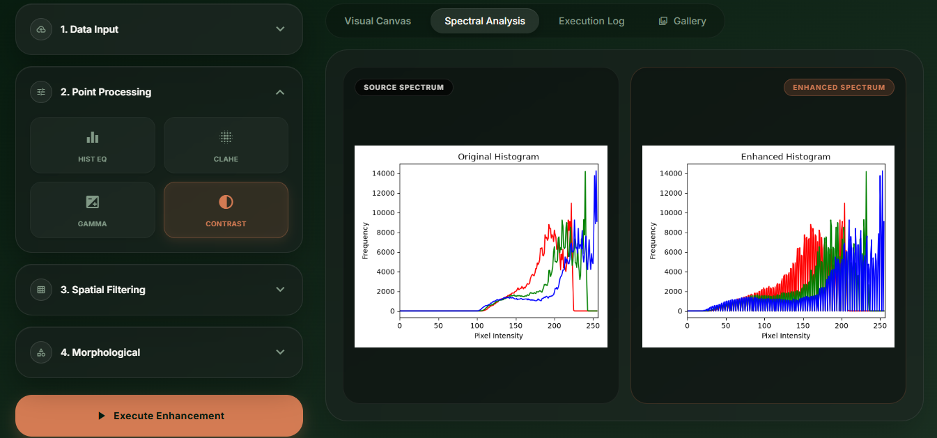937x438 pixels.
Task: Select the Spectral Analysis tab
Action: pyautogui.click(x=485, y=21)
